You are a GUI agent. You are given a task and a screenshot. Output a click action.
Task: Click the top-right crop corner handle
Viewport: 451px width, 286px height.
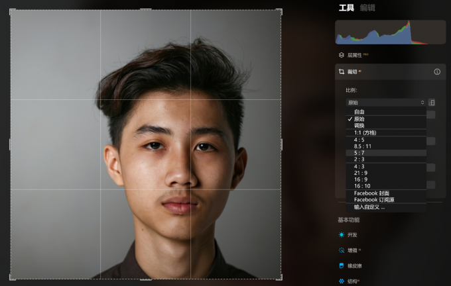279,11
